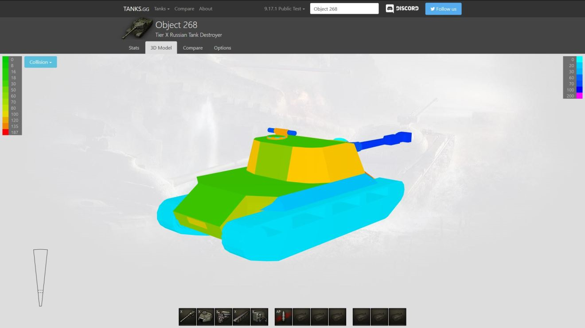Select the radio module icon
Screen dimensions: 585x328
[259, 317]
